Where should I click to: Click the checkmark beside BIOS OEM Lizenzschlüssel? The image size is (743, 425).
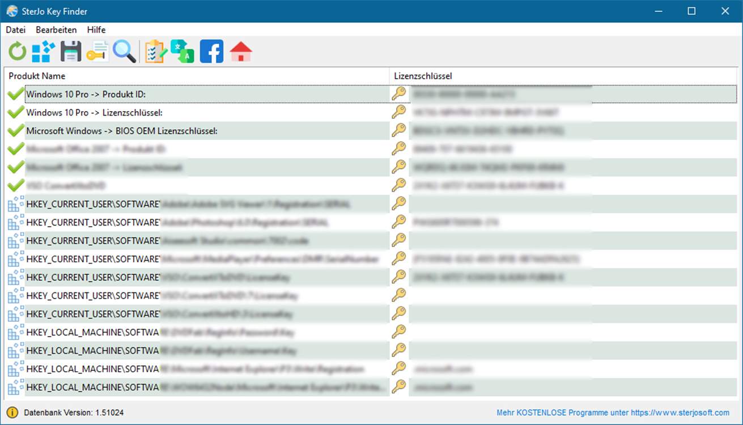[x=16, y=131]
